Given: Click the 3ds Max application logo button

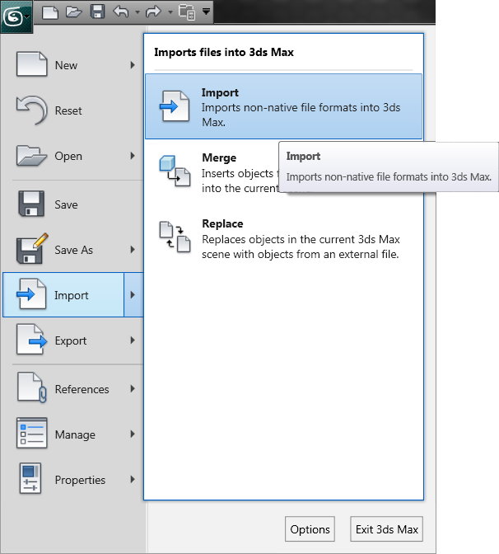Looking at the screenshot, I should click(x=16, y=16).
